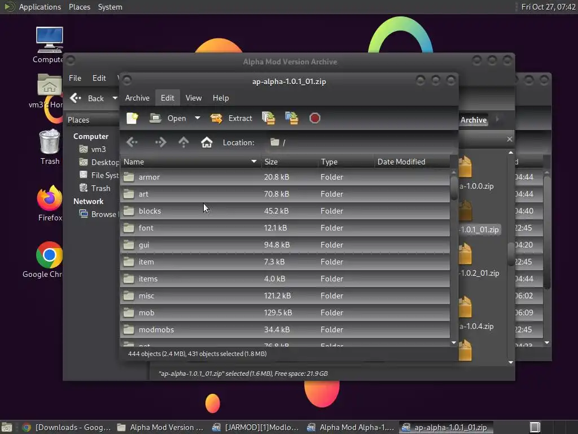Select Browse Network in Places sidebar
Screen dimensions: 578x434
98,214
